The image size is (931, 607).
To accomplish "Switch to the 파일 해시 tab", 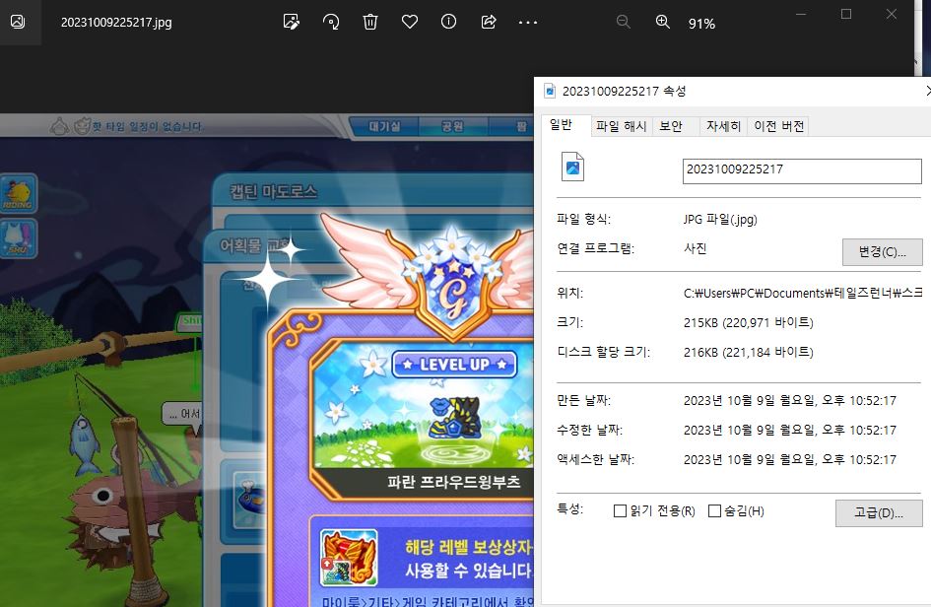I will coord(621,126).
